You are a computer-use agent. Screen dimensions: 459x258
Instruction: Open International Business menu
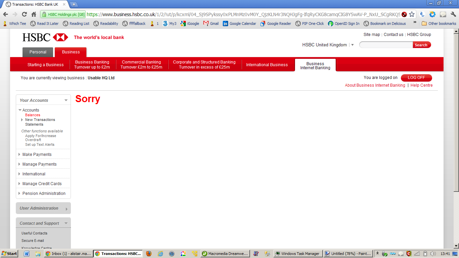[x=267, y=65]
